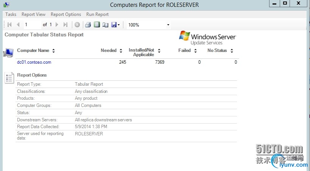
Task: Export report with save disk icon
Action: tap(114, 25)
